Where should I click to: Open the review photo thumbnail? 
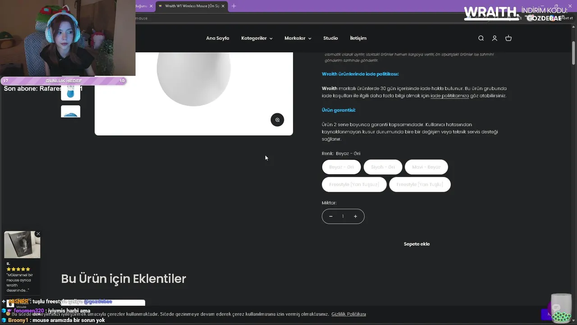point(22,245)
